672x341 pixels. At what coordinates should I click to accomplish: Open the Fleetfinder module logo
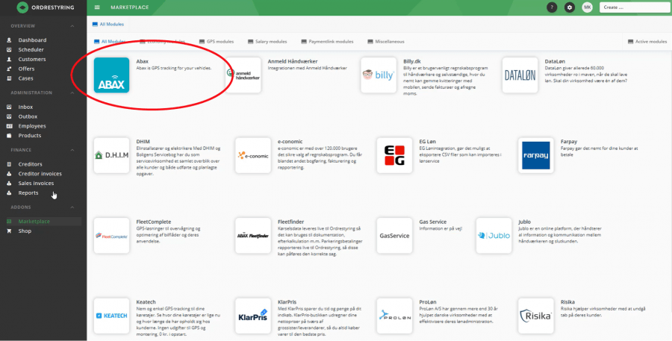[x=253, y=235]
